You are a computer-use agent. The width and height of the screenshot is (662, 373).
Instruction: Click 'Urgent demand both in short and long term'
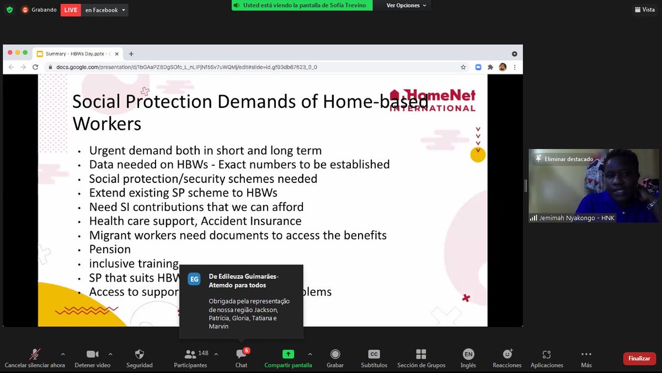205,150
